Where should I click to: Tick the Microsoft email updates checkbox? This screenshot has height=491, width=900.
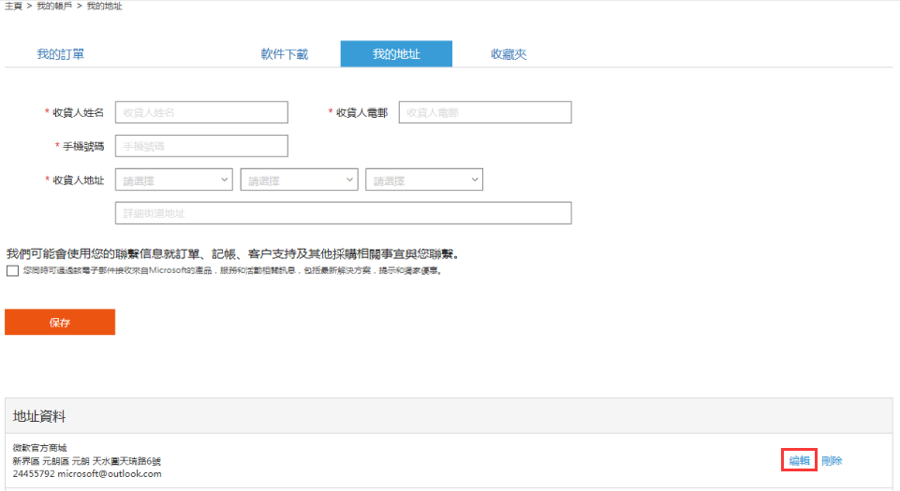[x=11, y=271]
